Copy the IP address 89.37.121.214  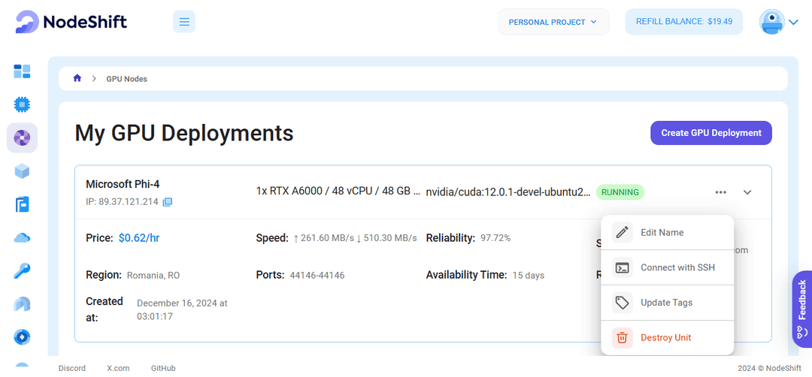(x=167, y=202)
